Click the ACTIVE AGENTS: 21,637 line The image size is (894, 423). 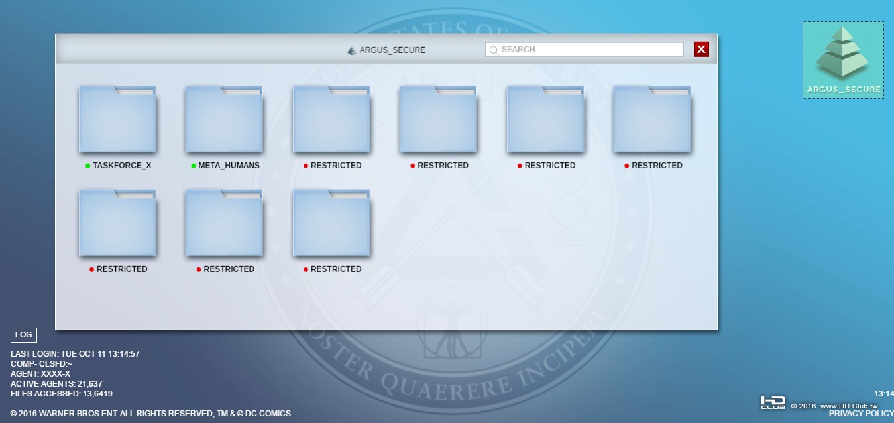tap(56, 384)
